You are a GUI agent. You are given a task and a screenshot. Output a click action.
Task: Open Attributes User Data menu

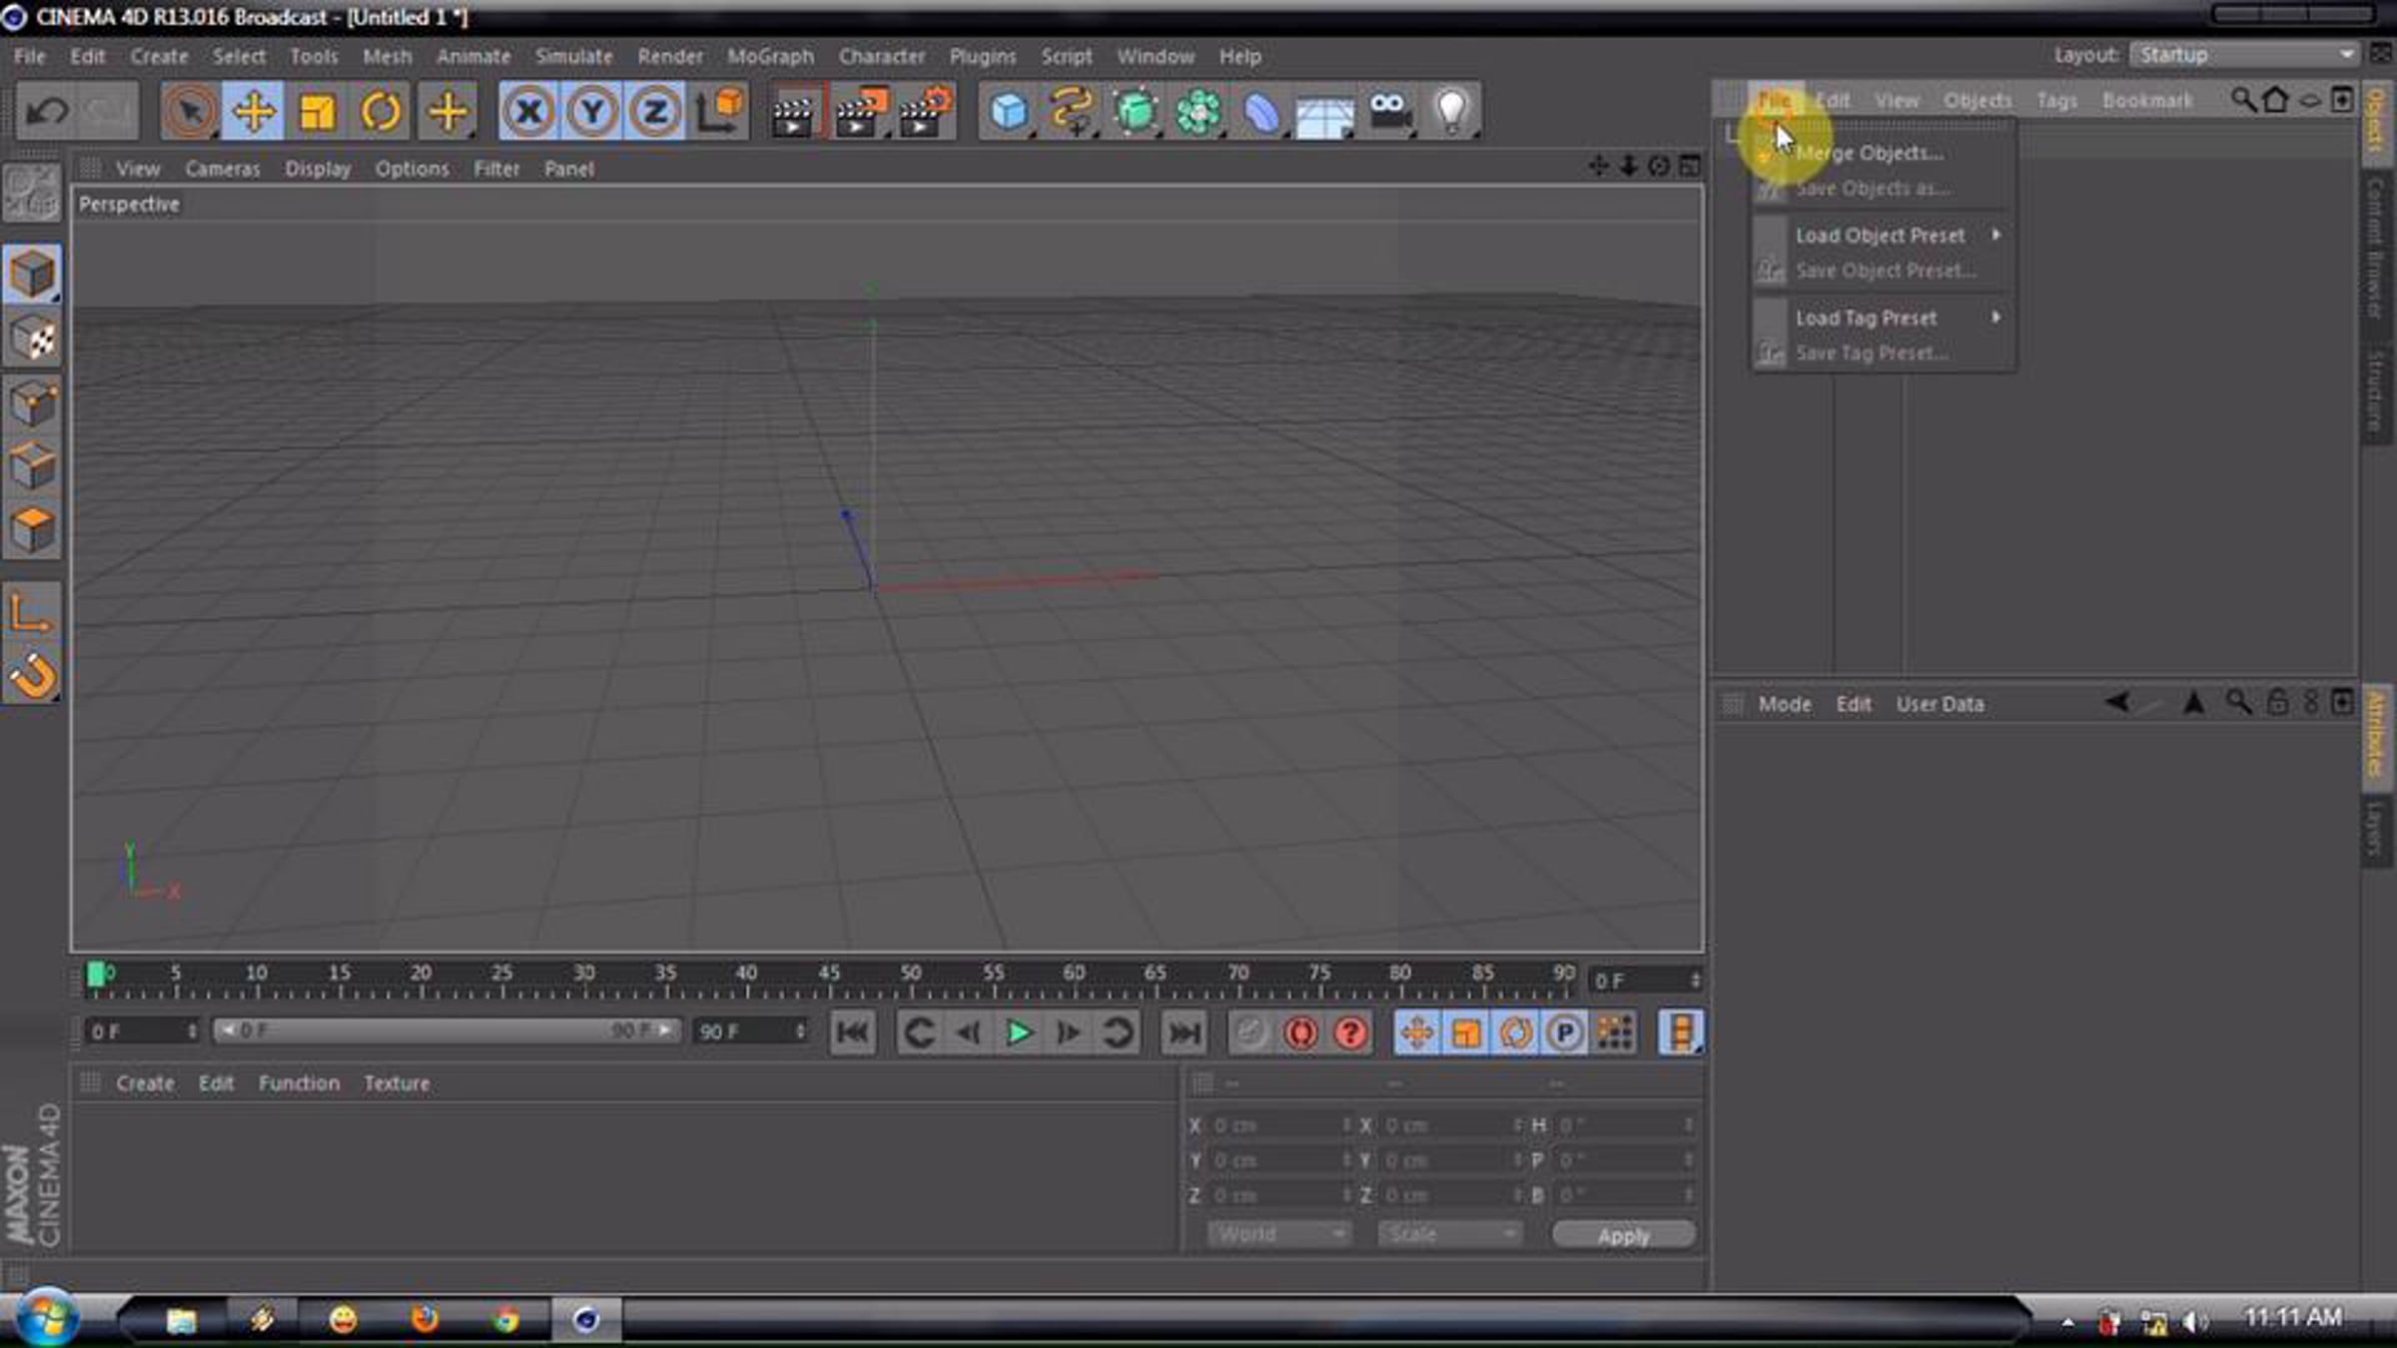(x=1940, y=704)
